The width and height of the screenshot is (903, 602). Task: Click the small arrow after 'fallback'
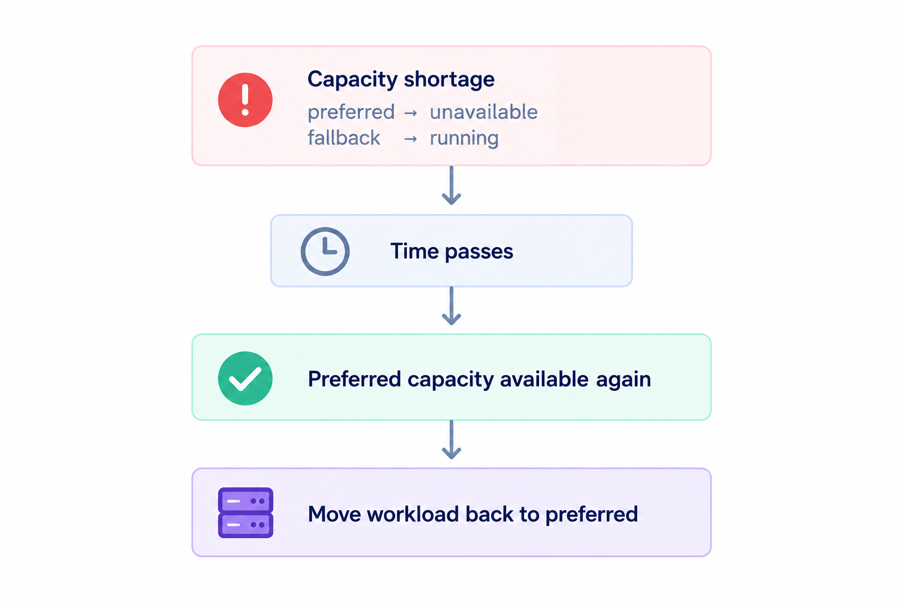[411, 139]
